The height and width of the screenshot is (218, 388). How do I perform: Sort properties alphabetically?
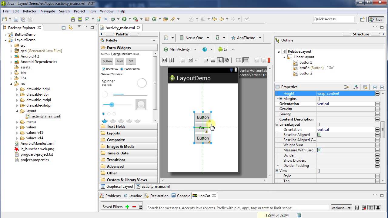(356, 87)
